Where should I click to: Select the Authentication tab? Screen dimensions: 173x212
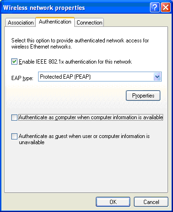[55, 22]
